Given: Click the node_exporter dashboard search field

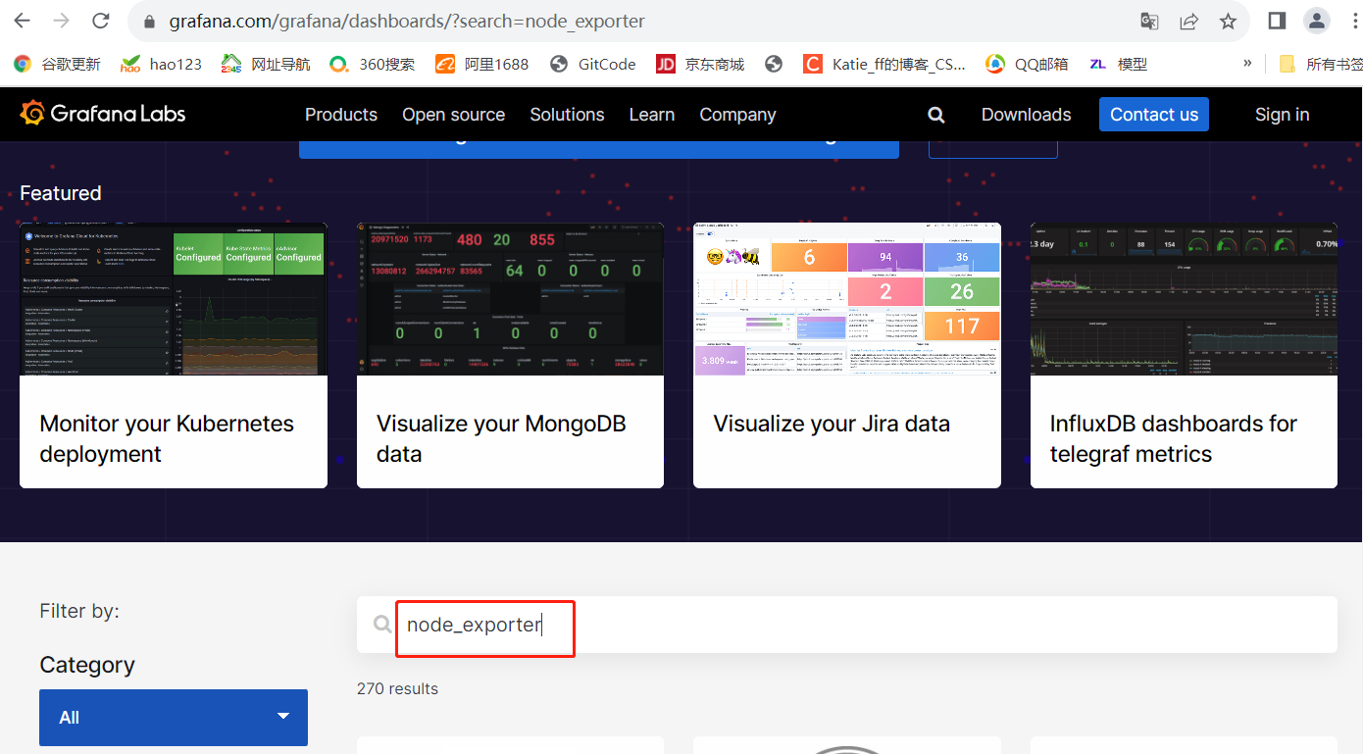Looking at the screenshot, I should click(847, 625).
